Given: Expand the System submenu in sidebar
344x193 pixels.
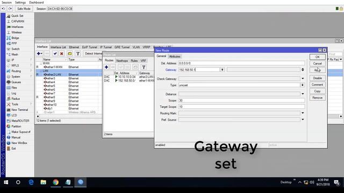Looking at the screenshot, I should (16, 77).
